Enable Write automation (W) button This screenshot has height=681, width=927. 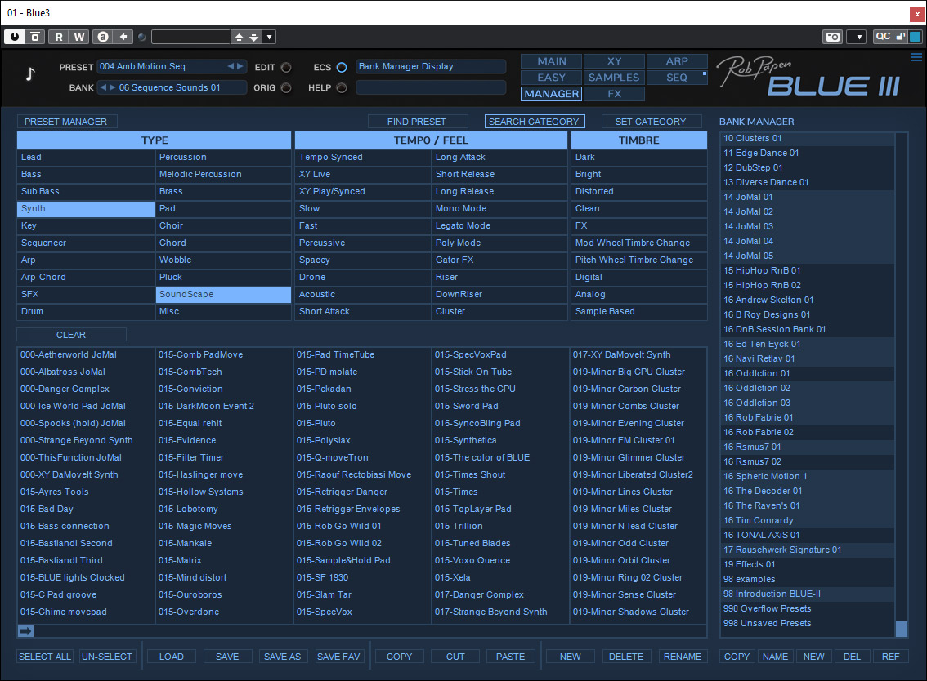click(78, 37)
